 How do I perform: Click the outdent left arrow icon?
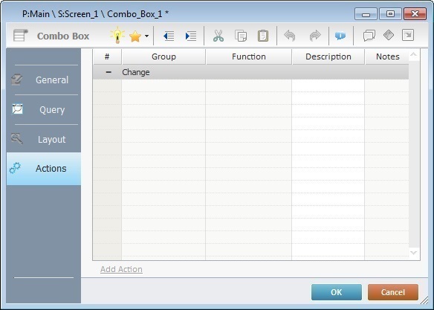click(169, 36)
